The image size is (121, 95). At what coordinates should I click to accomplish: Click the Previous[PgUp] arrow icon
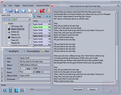pyautogui.click(x=25, y=51)
